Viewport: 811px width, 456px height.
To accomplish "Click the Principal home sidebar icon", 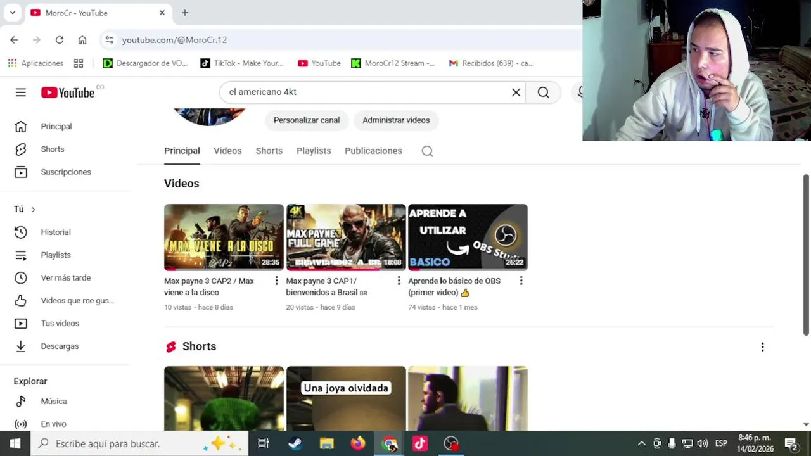I will (x=21, y=127).
